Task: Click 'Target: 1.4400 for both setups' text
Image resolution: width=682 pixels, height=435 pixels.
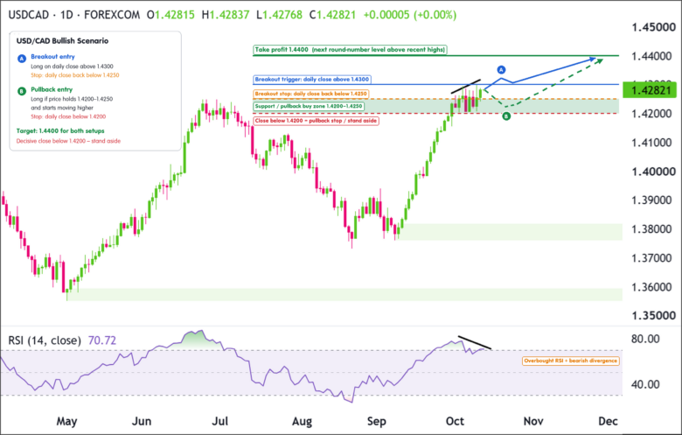Action: click(60, 130)
